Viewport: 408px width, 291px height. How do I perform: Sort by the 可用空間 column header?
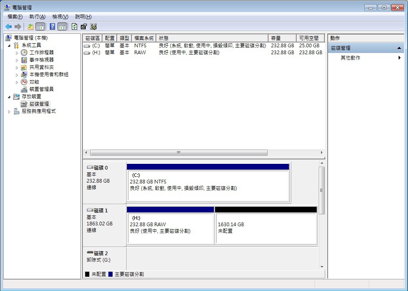[x=310, y=38]
